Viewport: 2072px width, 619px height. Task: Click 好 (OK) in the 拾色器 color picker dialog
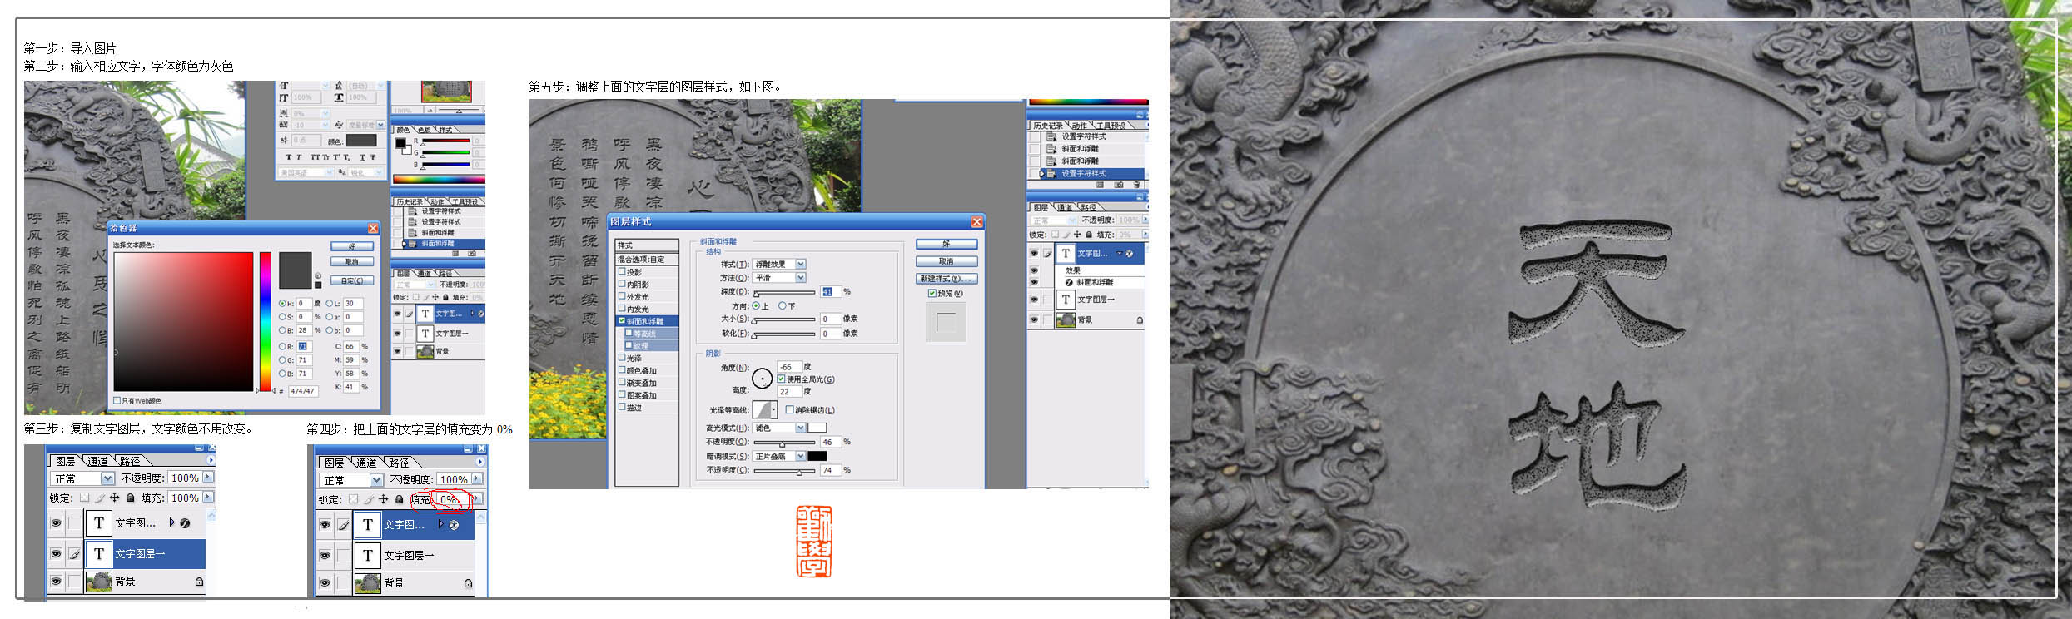[x=351, y=246]
